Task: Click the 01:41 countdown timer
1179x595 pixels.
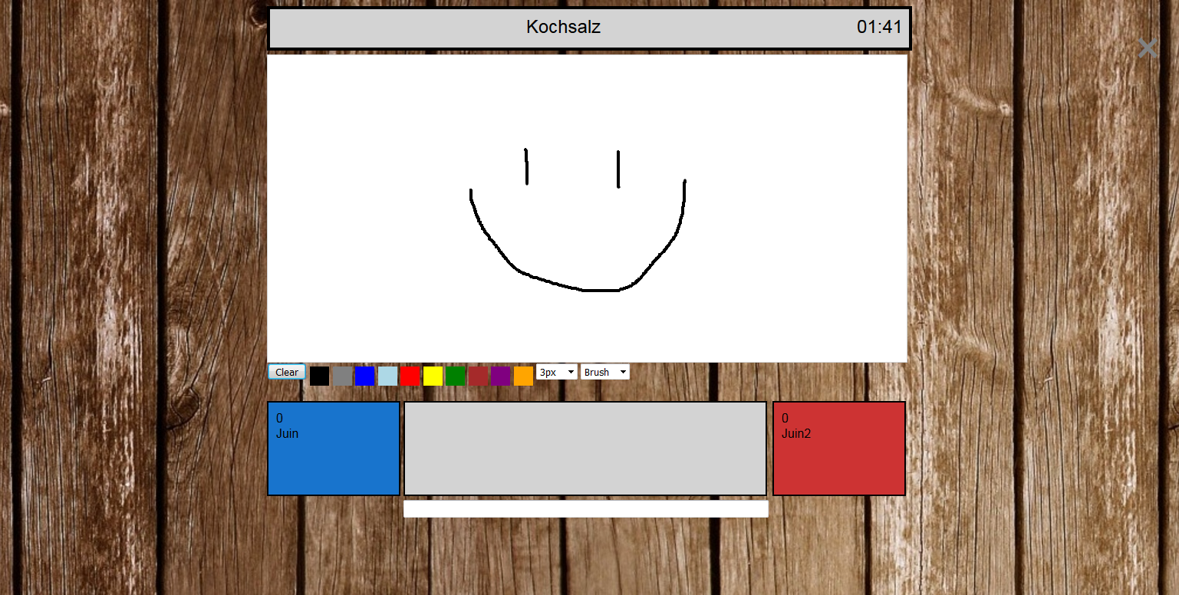Action: click(879, 28)
